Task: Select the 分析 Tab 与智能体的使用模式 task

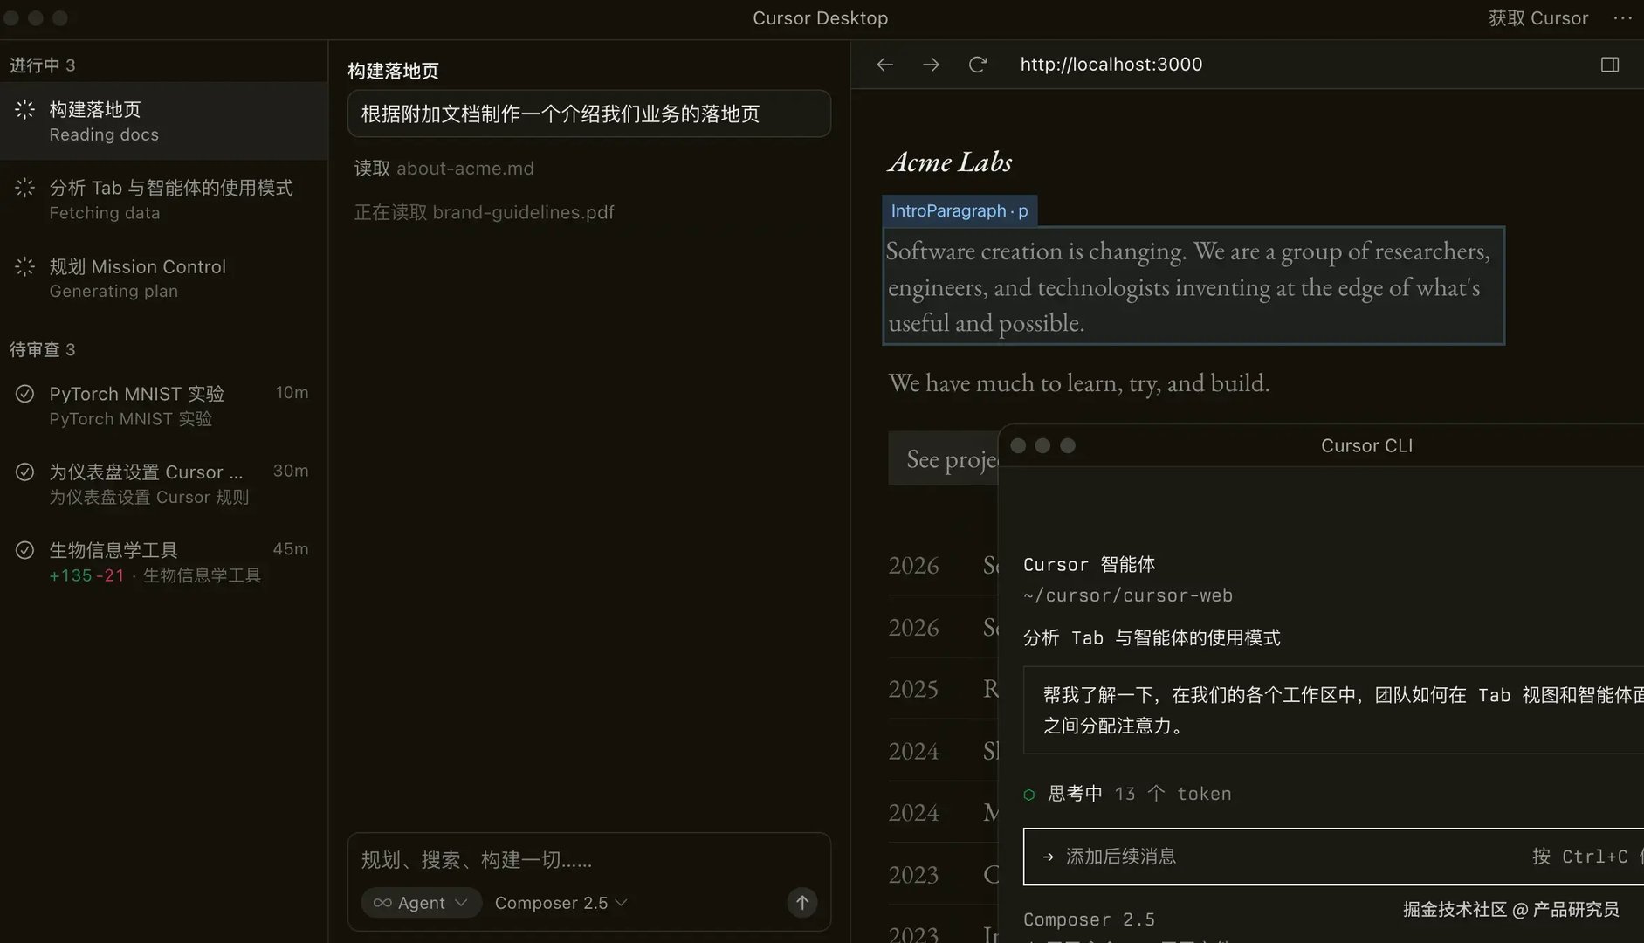Action: (x=164, y=199)
